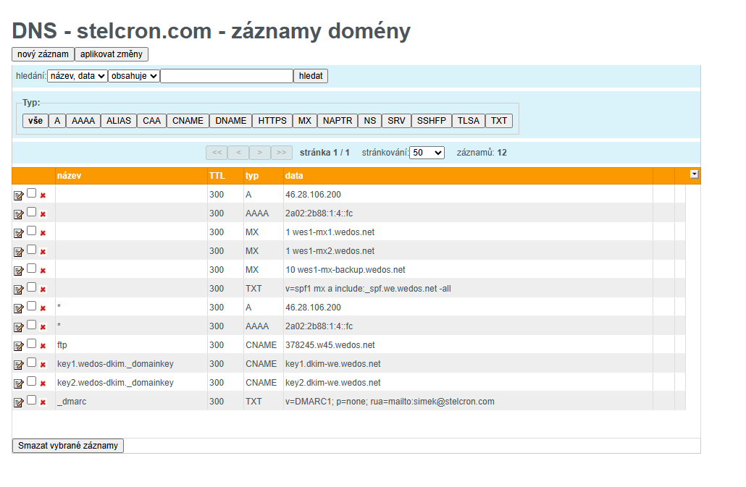Filter records by CNAME type
Screen dimensions: 746x487
click(x=188, y=121)
